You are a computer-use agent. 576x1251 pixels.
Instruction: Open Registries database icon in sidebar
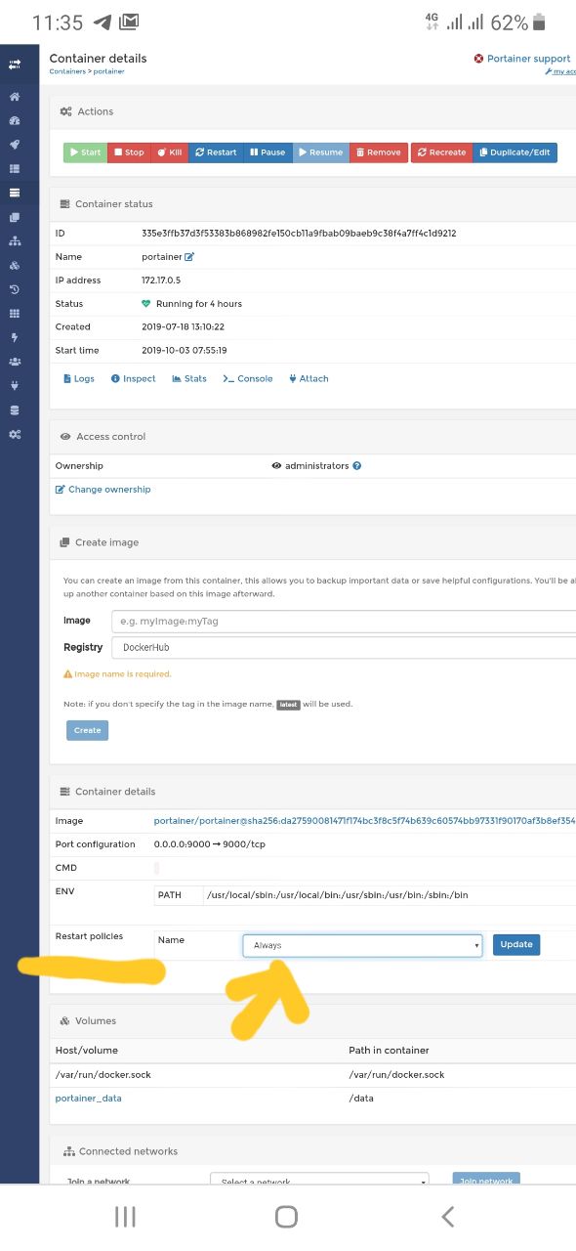point(15,410)
